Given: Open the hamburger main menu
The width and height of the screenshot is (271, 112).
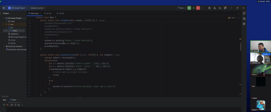Looking at the screenshot, I should [4, 8].
